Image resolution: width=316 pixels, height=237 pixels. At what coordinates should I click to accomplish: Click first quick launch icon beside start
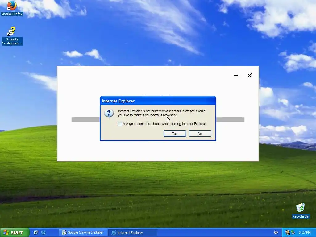[x=36, y=232]
